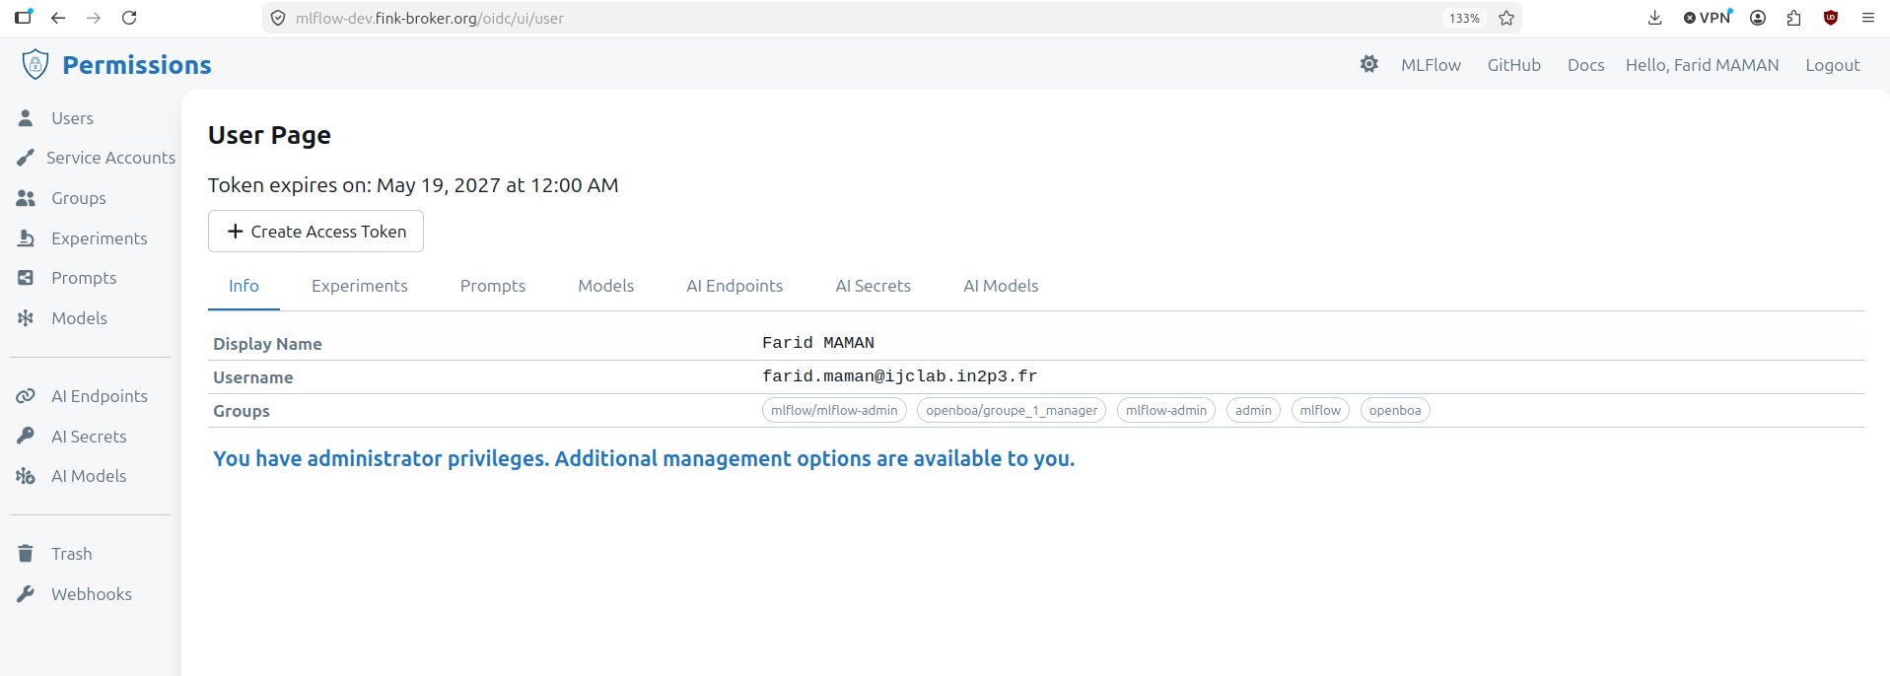Switch to the Experiments tab
This screenshot has height=676, width=1890.
[x=360, y=286]
